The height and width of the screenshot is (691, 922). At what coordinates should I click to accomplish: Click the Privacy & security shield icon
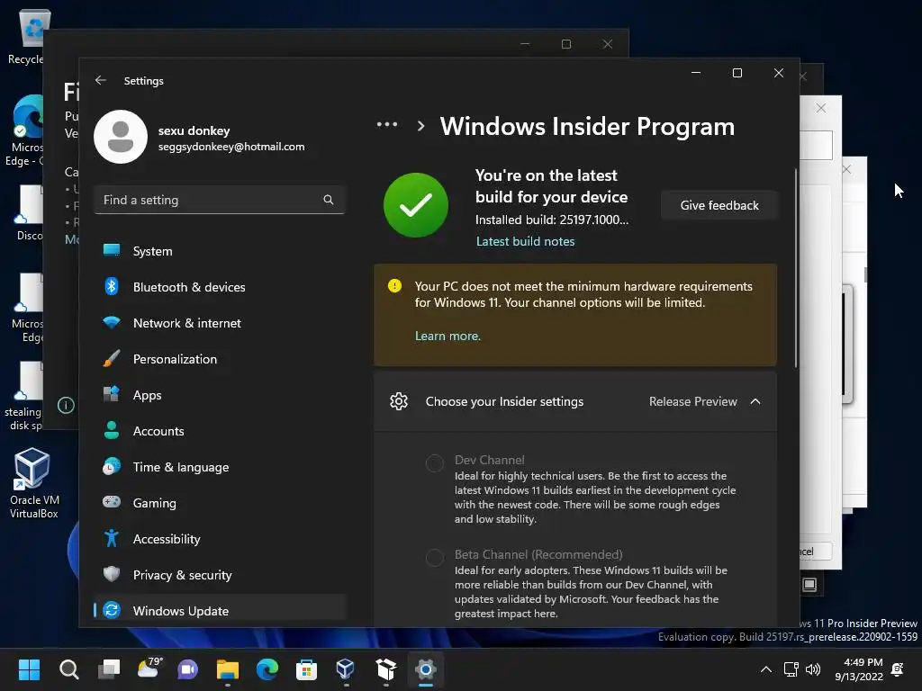(111, 574)
